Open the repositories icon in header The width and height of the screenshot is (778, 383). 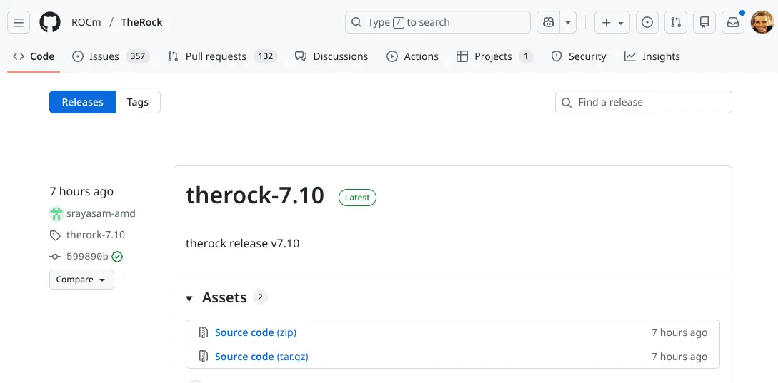click(704, 22)
